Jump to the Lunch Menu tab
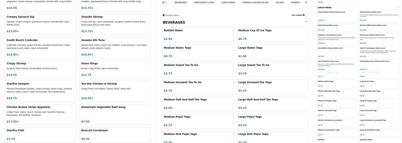This screenshot has height=143, width=402. point(228,3)
